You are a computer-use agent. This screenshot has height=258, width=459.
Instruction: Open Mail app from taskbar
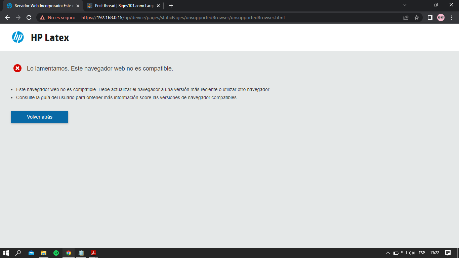31,253
